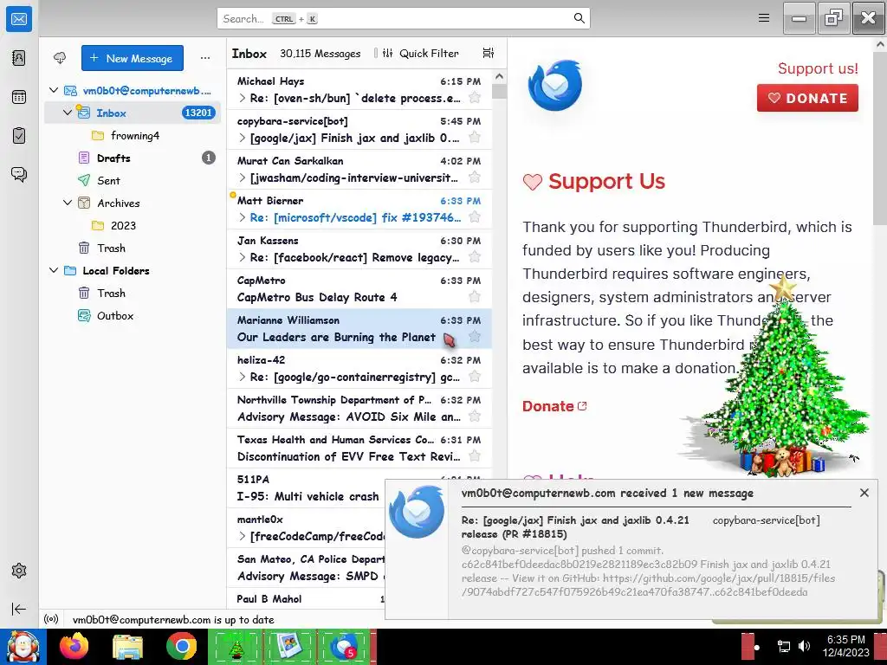Click the message list scrollbar thumb
This screenshot has width=887, height=665.
click(x=499, y=91)
